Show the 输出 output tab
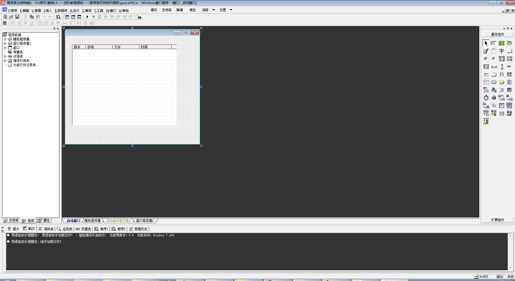This screenshot has height=281, width=515. pos(29,229)
